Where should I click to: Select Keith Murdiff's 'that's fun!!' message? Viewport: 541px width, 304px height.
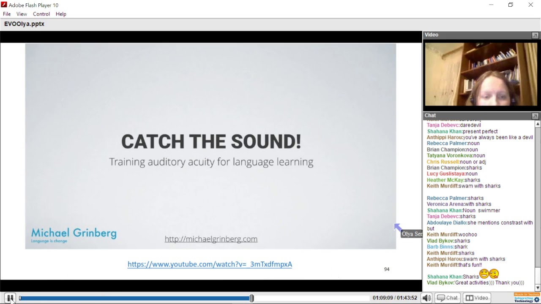coord(454,265)
